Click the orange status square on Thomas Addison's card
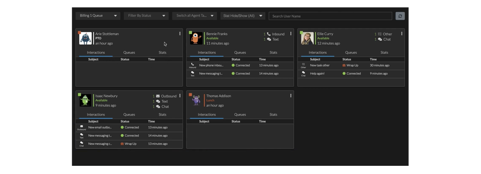The height and width of the screenshot is (174, 481). [190, 95]
